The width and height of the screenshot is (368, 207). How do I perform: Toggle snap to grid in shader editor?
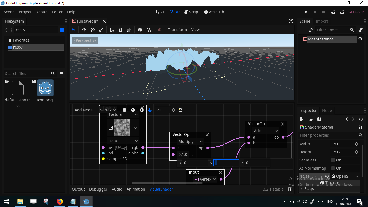pyautogui.click(x=150, y=110)
